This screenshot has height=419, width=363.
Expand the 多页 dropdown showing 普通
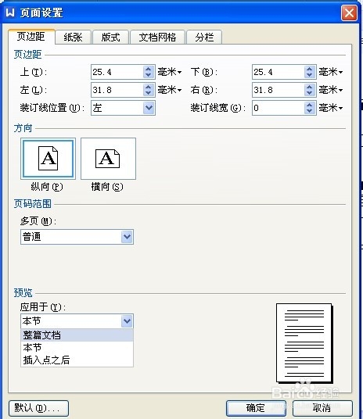(x=127, y=237)
